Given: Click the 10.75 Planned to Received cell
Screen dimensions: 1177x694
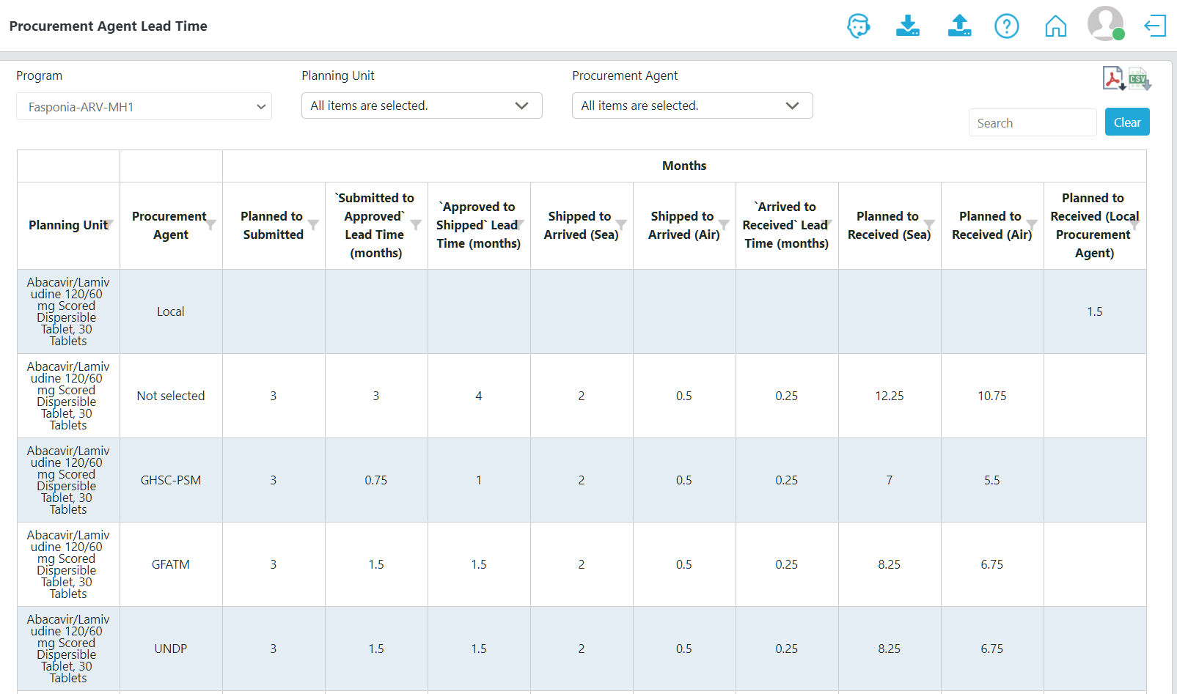Looking at the screenshot, I should pyautogui.click(x=992, y=396).
